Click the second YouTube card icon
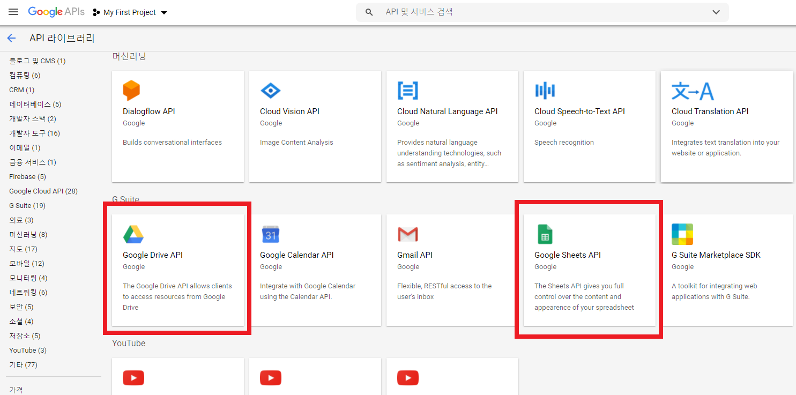Screen dimensions: 796x395 tap(271, 378)
